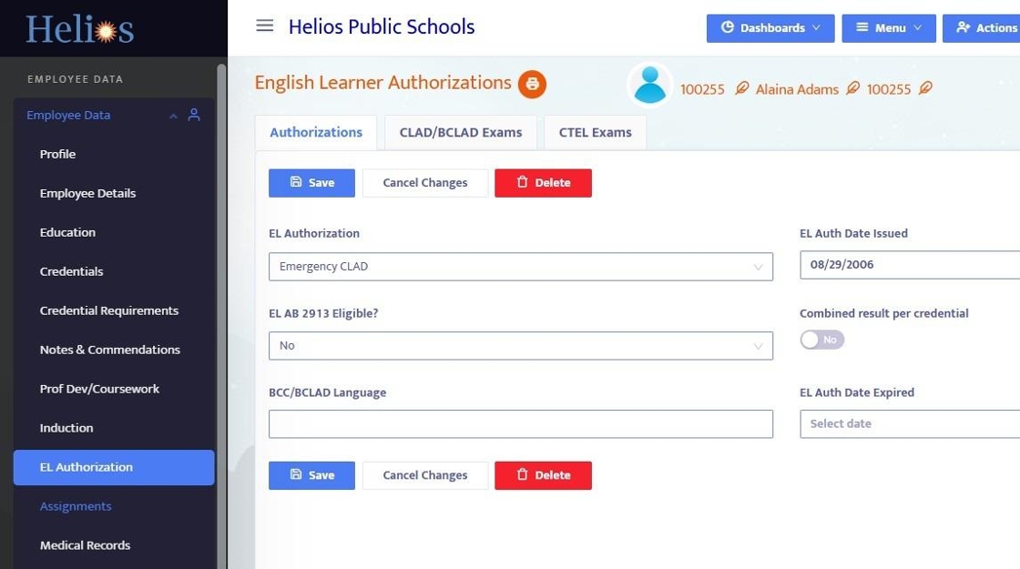Click the person icon in Employee Data header
Image resolution: width=1020 pixels, height=569 pixels.
click(x=194, y=115)
